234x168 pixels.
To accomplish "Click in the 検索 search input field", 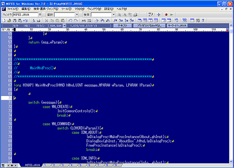I will [101, 14].
